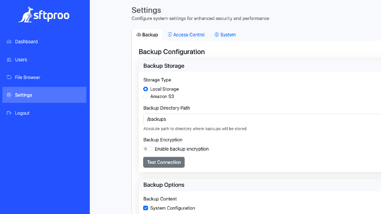Screen dimensions: 381x214
Task: Click the Test Connection button
Action: [164, 162]
